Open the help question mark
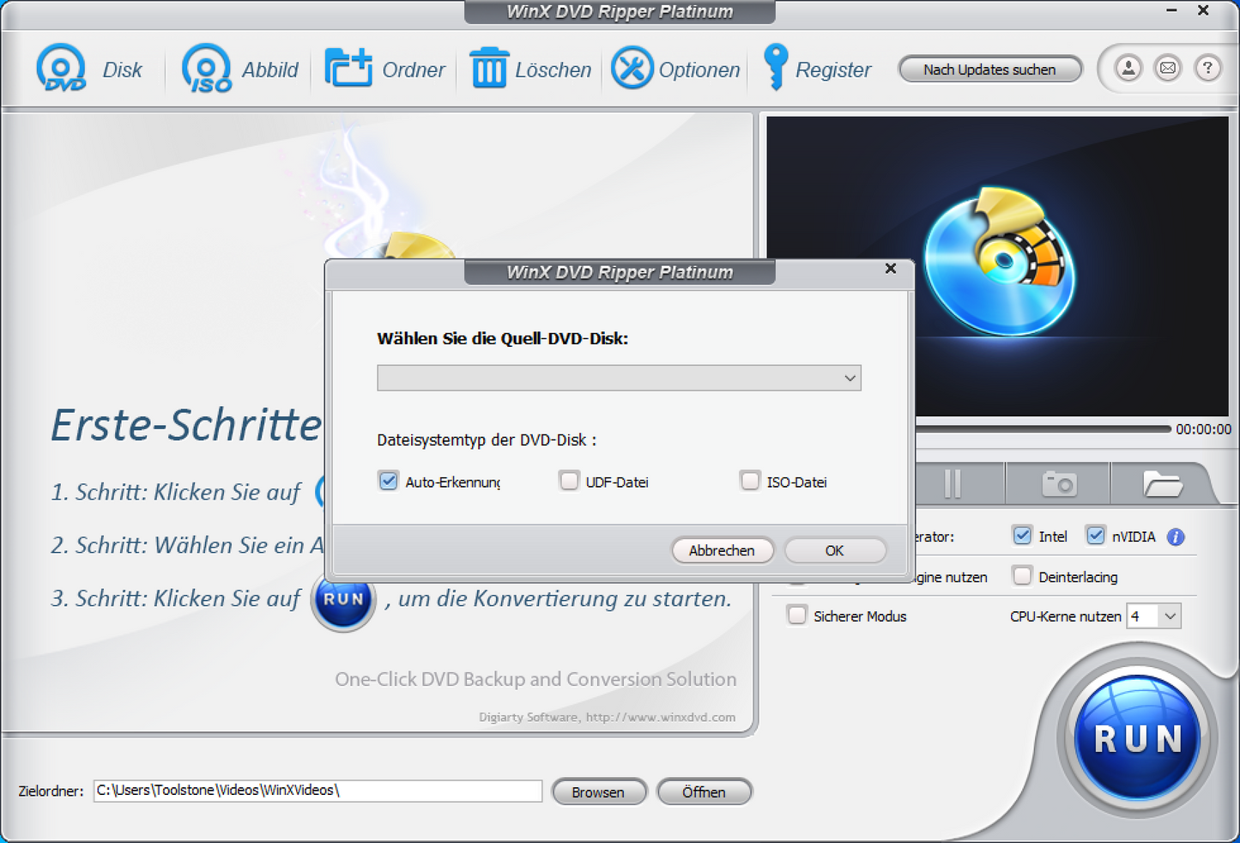 click(1208, 68)
